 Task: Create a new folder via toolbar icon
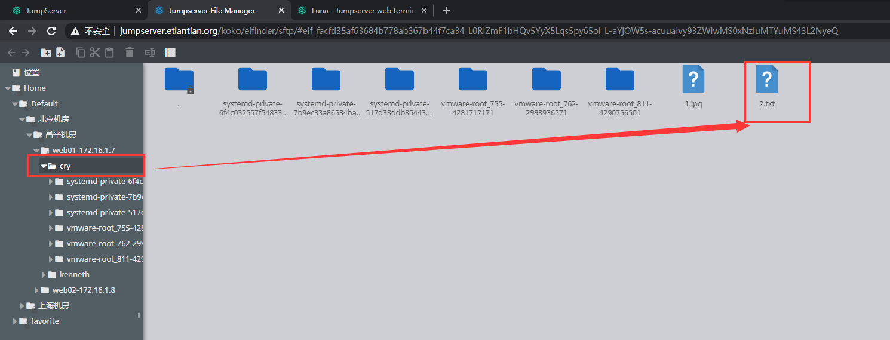pyautogui.click(x=46, y=53)
